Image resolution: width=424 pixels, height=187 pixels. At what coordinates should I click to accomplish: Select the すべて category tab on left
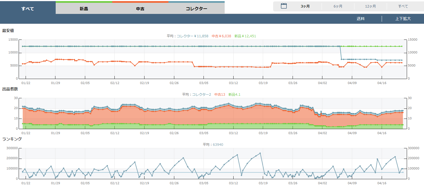point(28,9)
